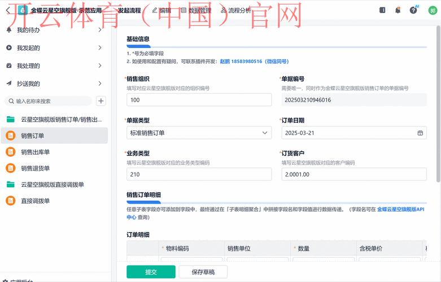The width and height of the screenshot is (441, 282).
Task: Click the 订货客户 input field
Action: click(x=354, y=174)
